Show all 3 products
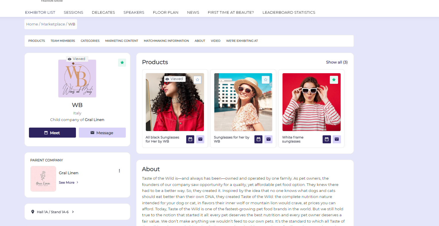 coord(337,62)
